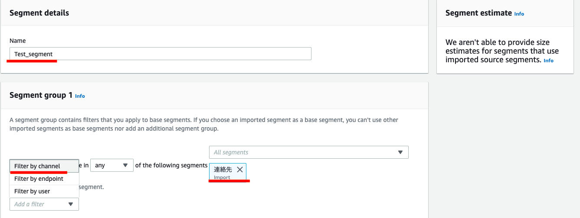Click the Segment estimate heading
This screenshot has width=580, height=218.
click(x=478, y=13)
